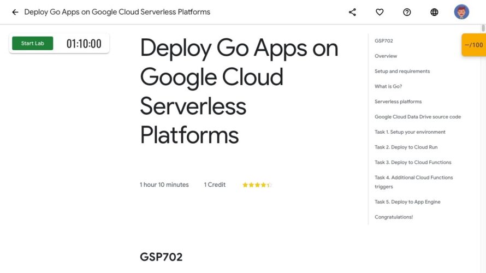Go to Task 2. Deploy to Cloud Run

click(x=406, y=147)
